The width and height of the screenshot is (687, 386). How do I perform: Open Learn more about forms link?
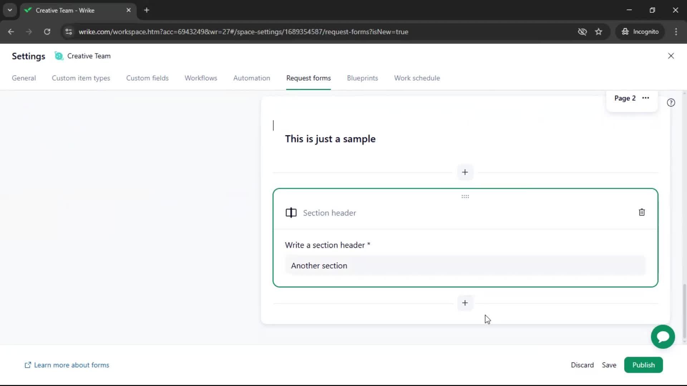[67, 365]
